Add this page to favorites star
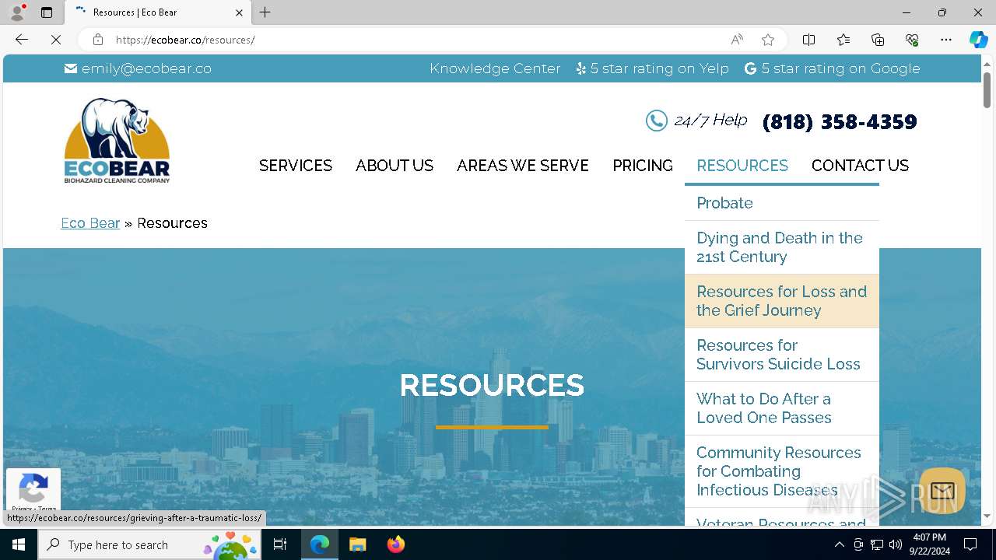996x560 pixels. coord(768,40)
